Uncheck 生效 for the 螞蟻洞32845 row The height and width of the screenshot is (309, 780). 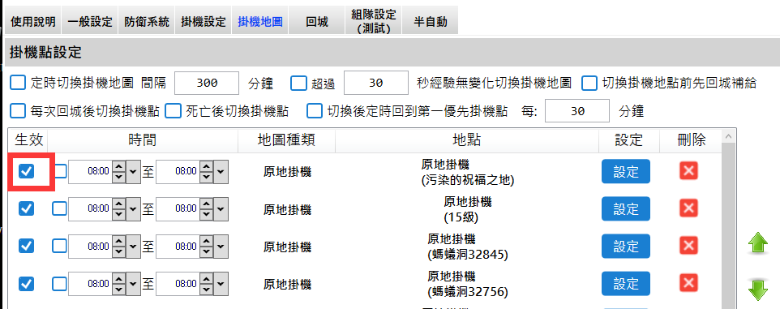pos(27,246)
